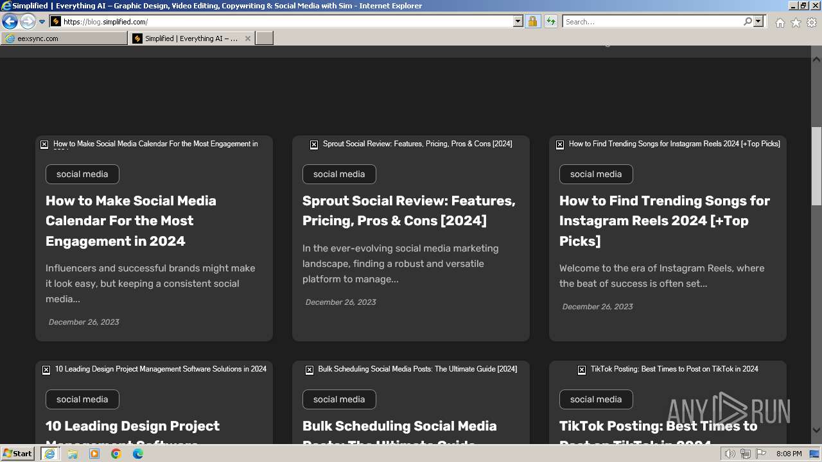Click the scrollbar down arrow
822x462 pixels.
pos(816,431)
